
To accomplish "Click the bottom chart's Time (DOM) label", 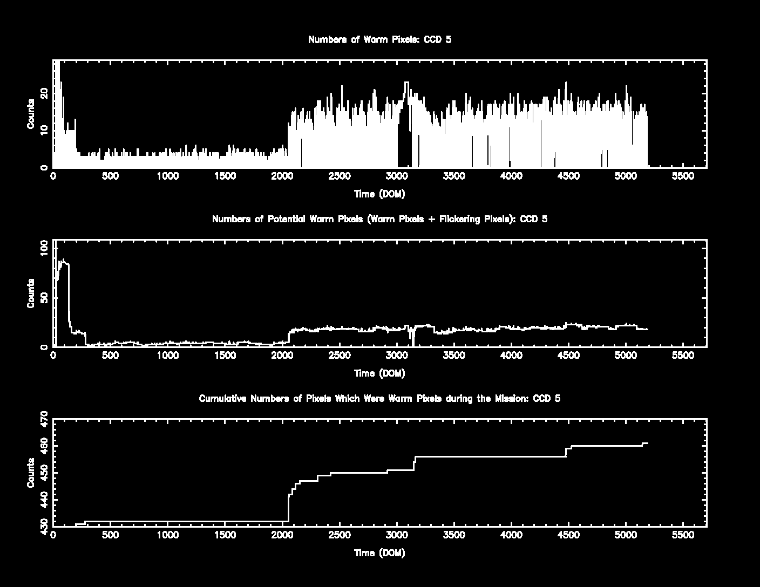I will pyautogui.click(x=379, y=553).
